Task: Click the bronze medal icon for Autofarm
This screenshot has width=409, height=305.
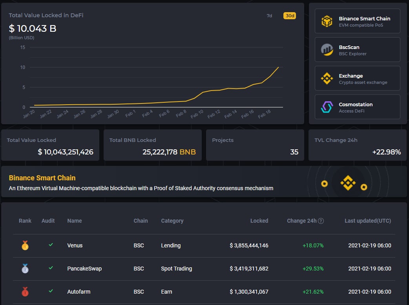Action: [25, 292]
